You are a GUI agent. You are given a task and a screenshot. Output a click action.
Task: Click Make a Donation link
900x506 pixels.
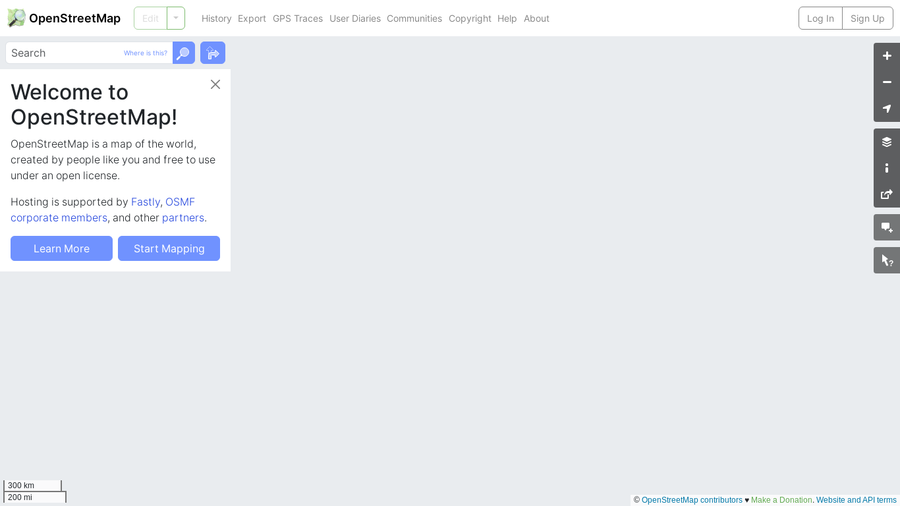781,500
